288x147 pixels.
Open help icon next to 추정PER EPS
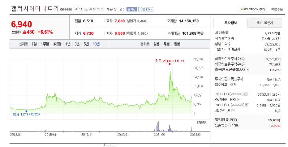[238, 99]
